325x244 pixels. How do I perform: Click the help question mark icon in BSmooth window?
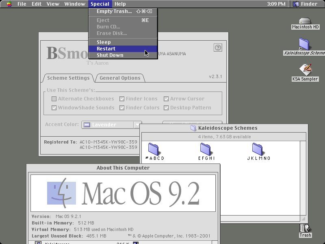click(x=218, y=48)
